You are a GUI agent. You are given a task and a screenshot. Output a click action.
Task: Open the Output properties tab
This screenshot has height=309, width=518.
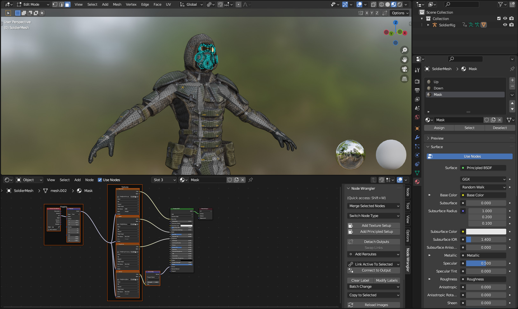click(x=417, y=90)
